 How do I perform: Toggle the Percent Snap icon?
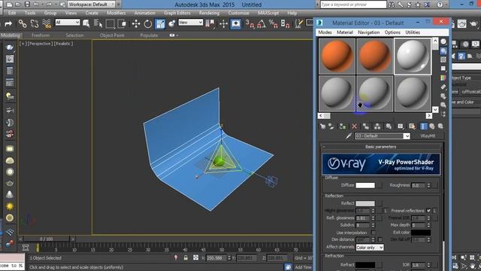[x=273, y=23]
